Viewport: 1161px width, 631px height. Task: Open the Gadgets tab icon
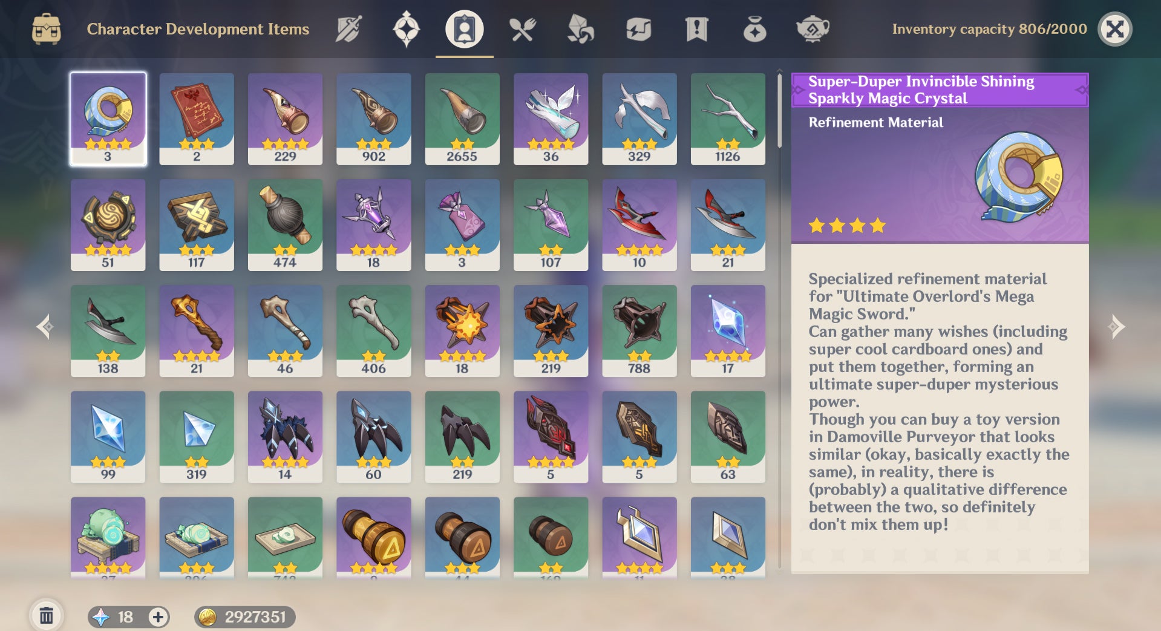(x=638, y=29)
